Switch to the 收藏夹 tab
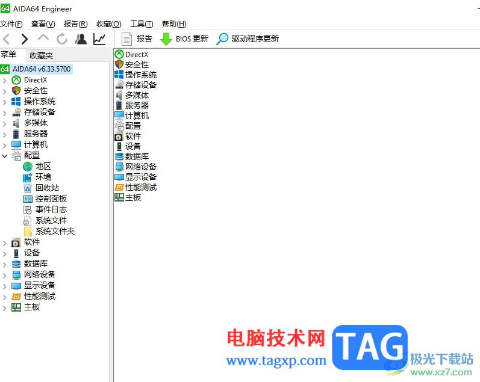The image size is (480, 382). click(x=41, y=55)
